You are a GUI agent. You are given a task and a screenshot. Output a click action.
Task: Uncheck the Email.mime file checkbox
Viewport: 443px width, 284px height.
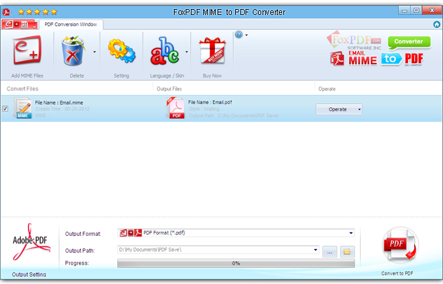5,109
